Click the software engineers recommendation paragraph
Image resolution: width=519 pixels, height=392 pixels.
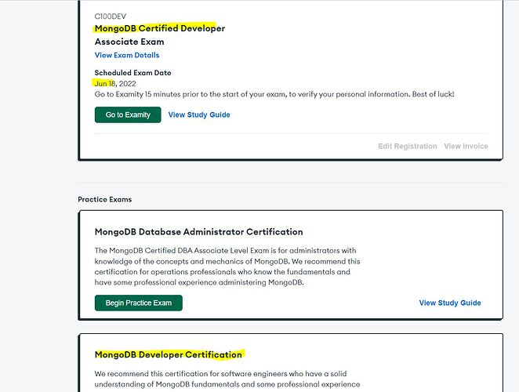pyautogui.click(x=226, y=374)
